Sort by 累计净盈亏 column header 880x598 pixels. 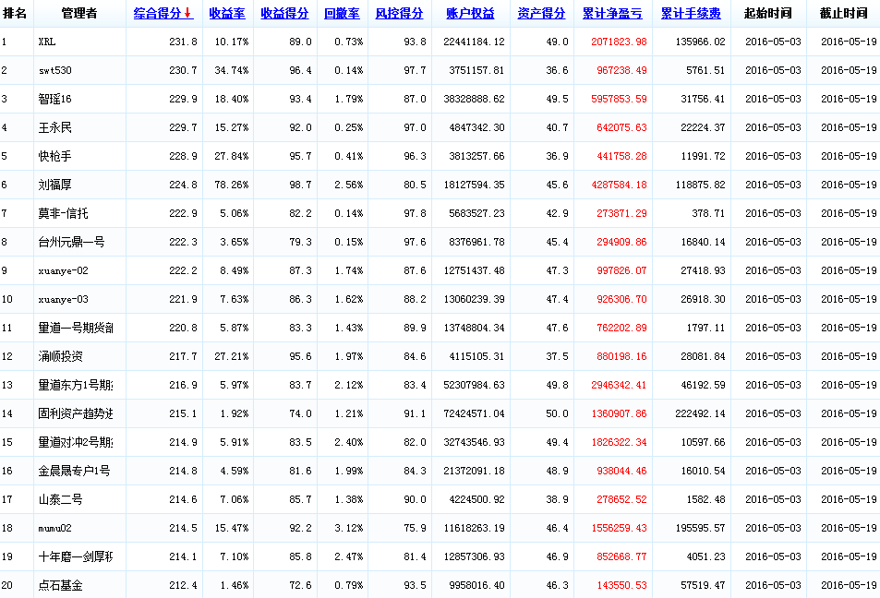(x=612, y=14)
